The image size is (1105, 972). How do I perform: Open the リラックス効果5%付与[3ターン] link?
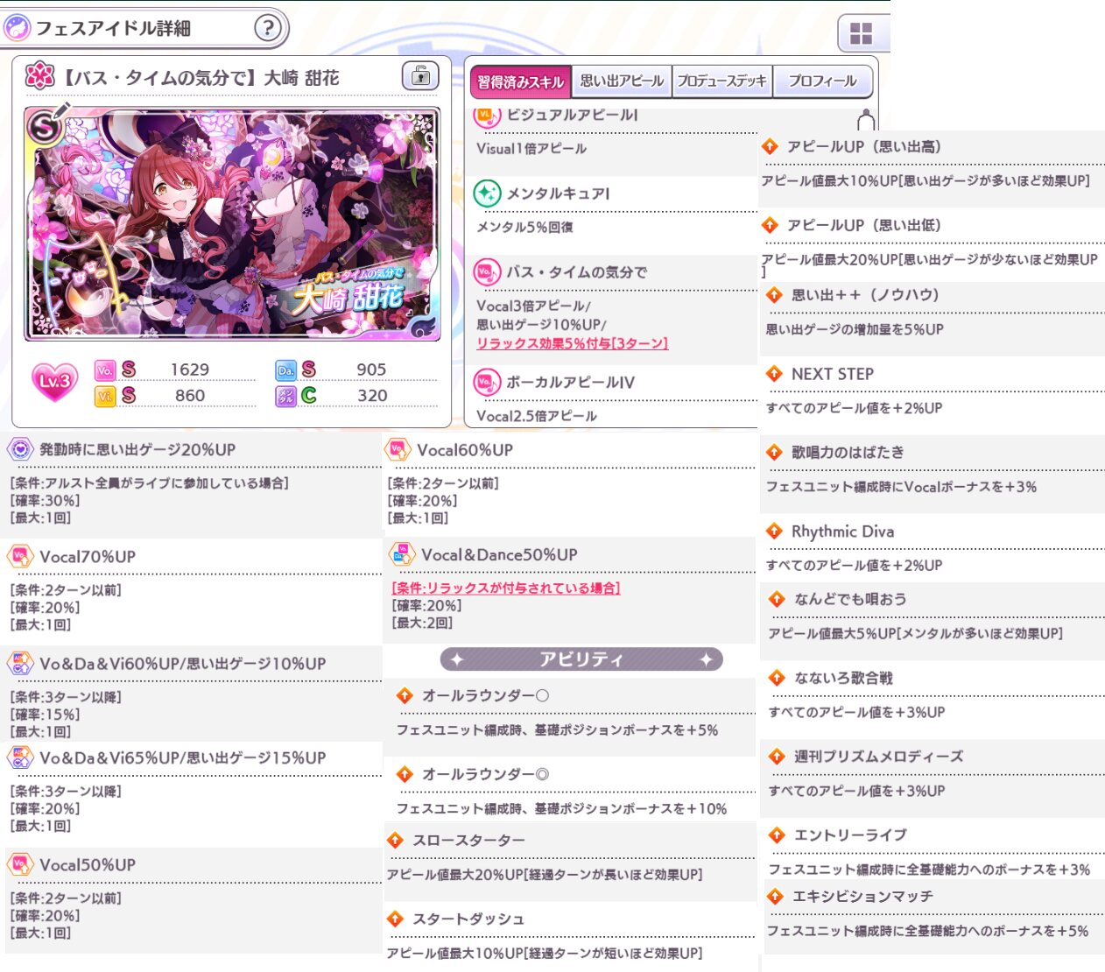coord(572,343)
